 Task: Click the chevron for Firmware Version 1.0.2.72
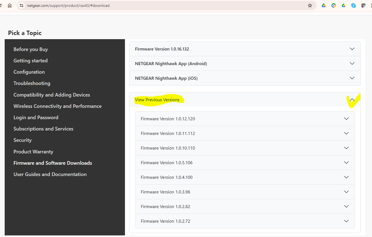(x=346, y=221)
